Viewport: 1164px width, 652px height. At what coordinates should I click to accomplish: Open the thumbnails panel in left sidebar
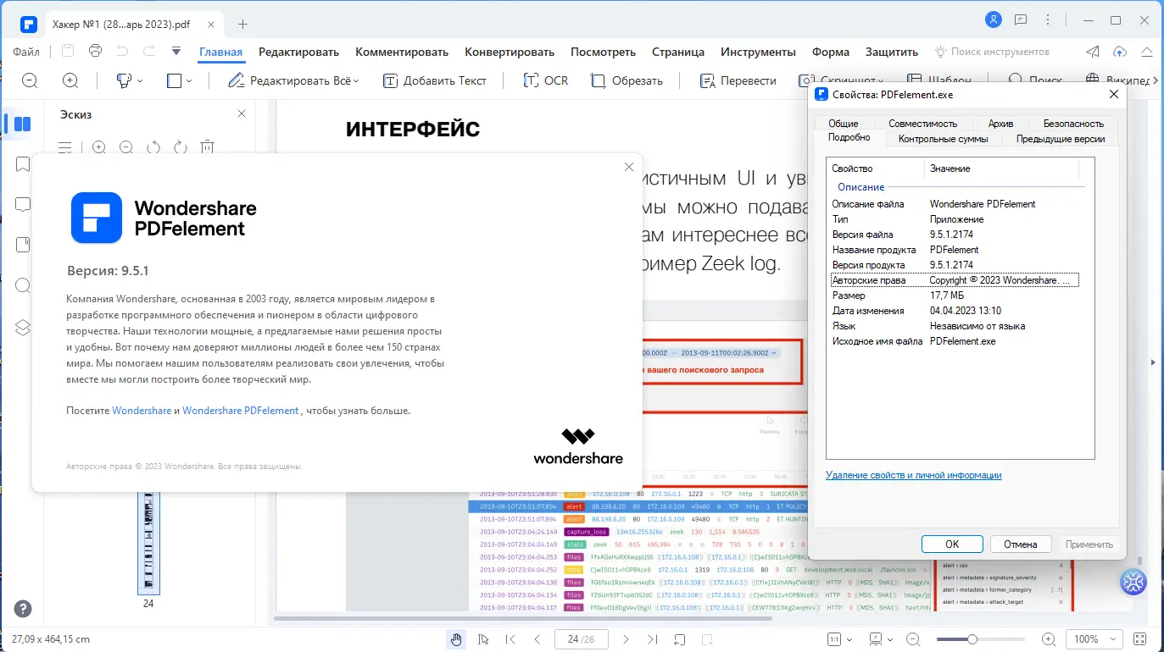tap(23, 124)
